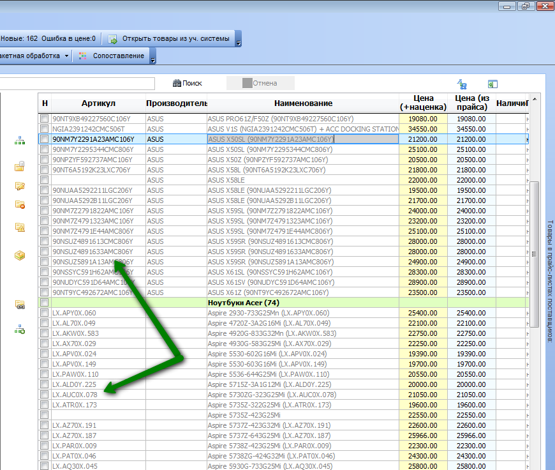
Task: Click the binoculars search icon
Action: pos(177,83)
